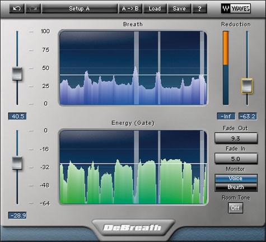The image size is (266, 242).
Task: Click the Save preset button
Action: 179,8
